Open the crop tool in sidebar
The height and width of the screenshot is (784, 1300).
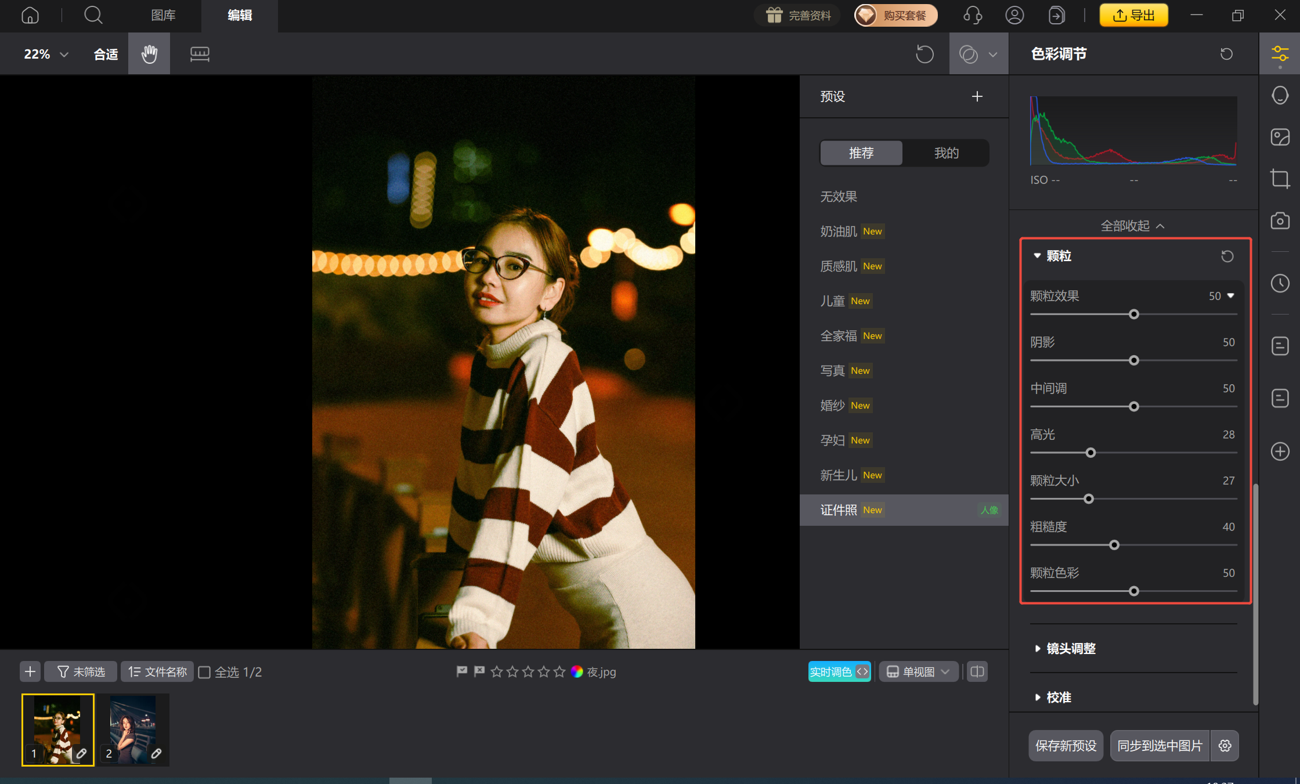click(x=1280, y=179)
